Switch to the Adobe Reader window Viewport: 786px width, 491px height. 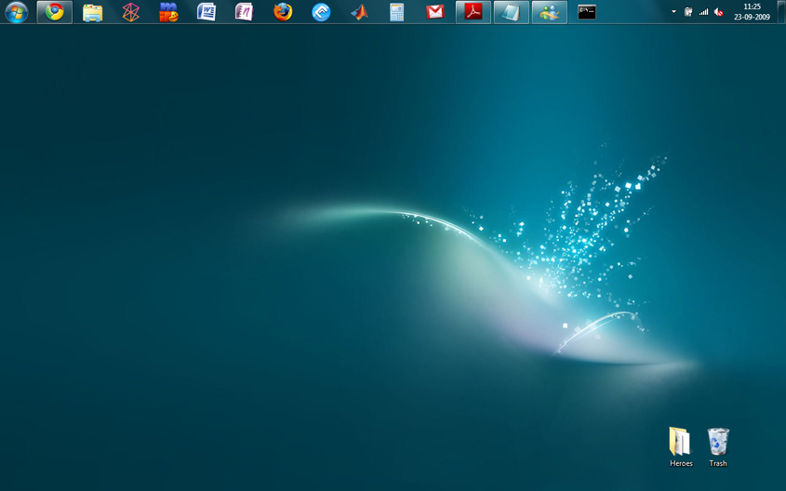coord(473,12)
